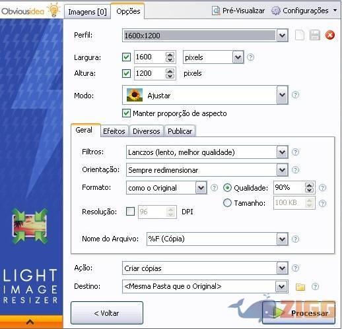Increase width with the up spinner arrow
Screen dimensions: 342x329
click(x=170, y=55)
